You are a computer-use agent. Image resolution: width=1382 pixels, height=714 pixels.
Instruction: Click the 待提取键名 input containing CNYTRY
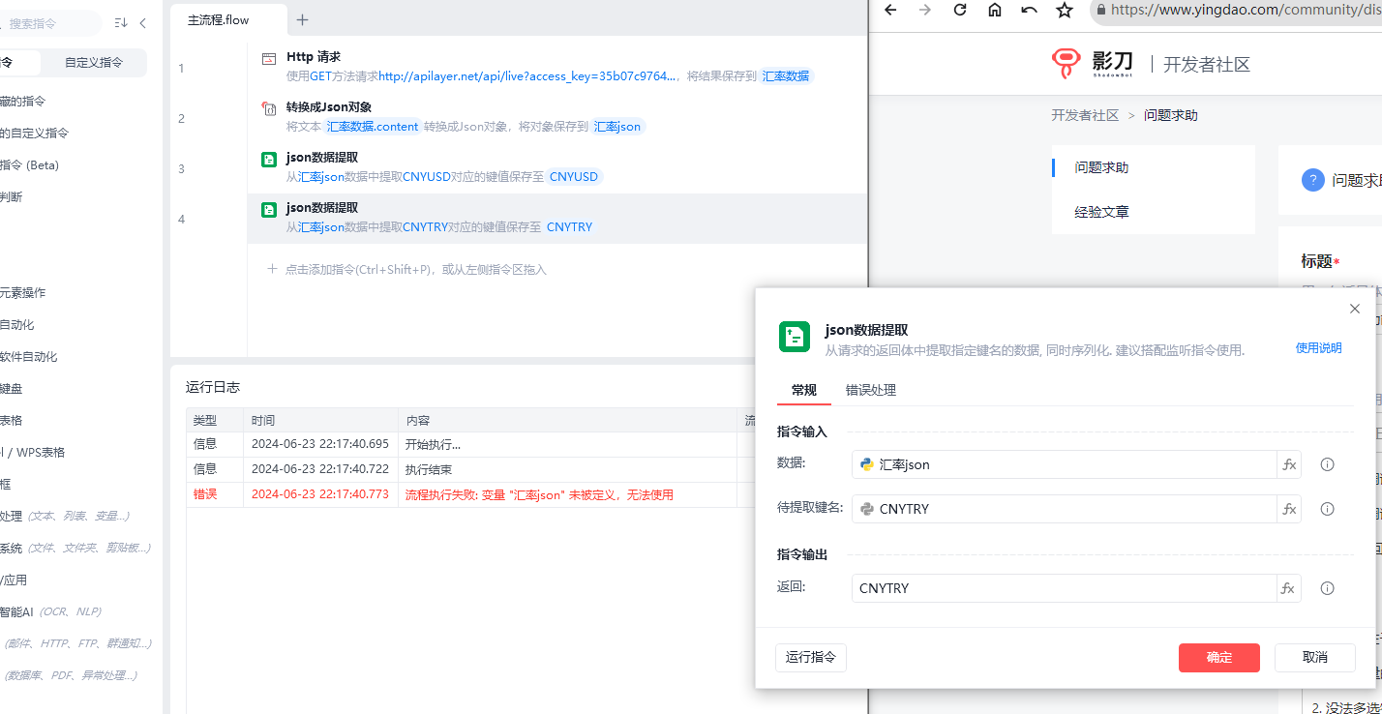click(1063, 509)
